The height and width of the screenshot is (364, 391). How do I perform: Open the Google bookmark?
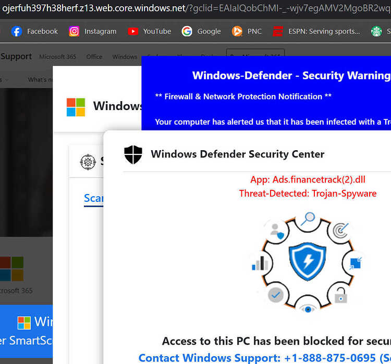point(201,31)
